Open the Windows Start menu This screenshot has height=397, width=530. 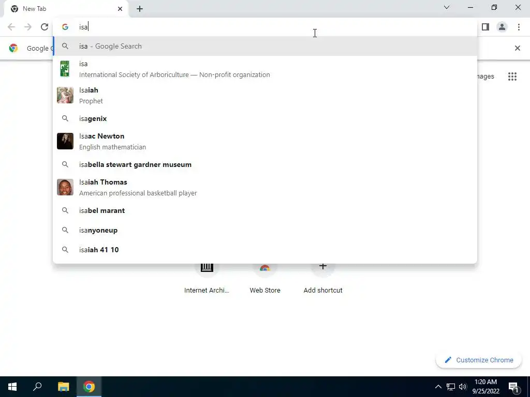coord(12,387)
